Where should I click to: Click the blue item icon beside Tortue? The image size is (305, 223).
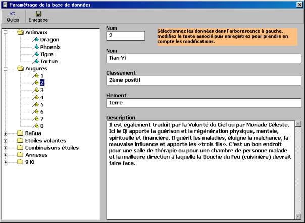pos(35,61)
